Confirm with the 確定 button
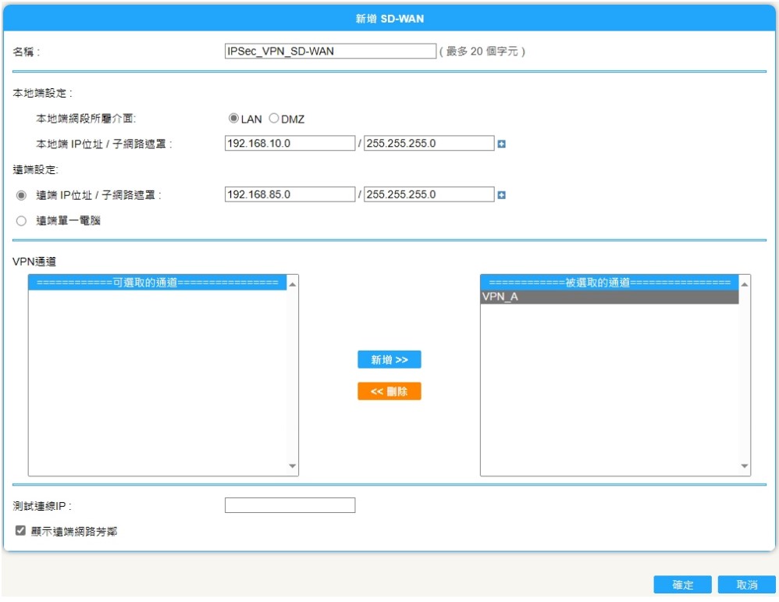779x602 pixels. 682,585
